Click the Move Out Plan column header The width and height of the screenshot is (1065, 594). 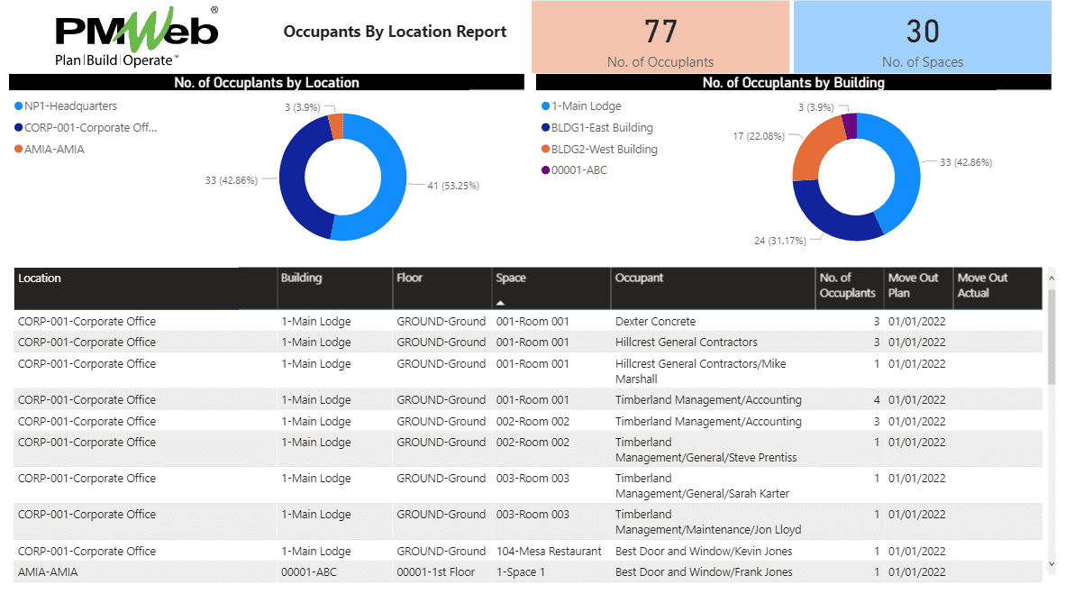(913, 286)
